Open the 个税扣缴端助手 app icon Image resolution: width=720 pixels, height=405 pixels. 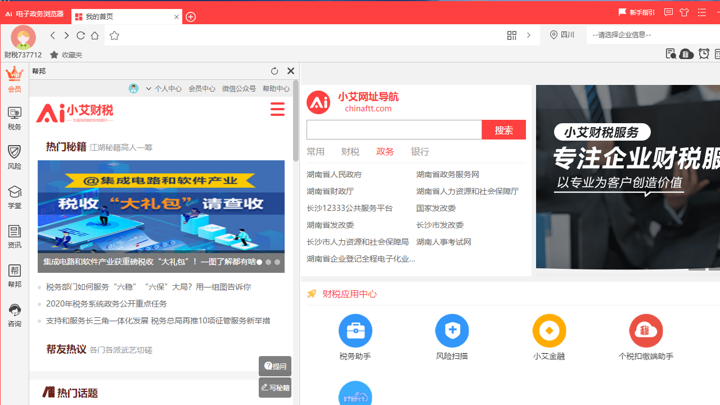point(646,330)
